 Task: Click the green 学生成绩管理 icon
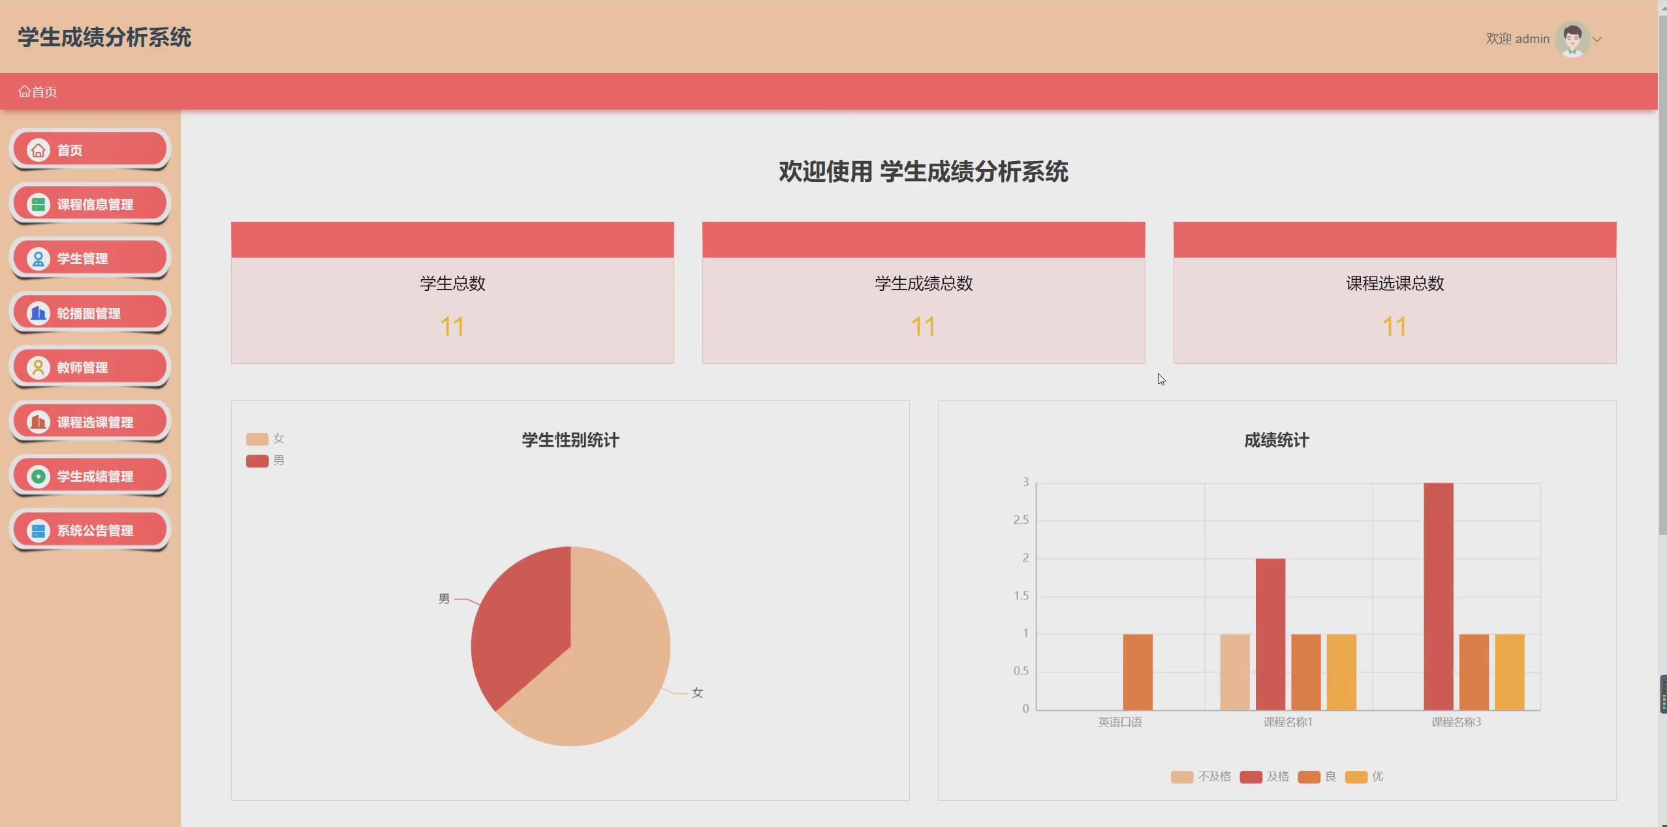(x=39, y=475)
